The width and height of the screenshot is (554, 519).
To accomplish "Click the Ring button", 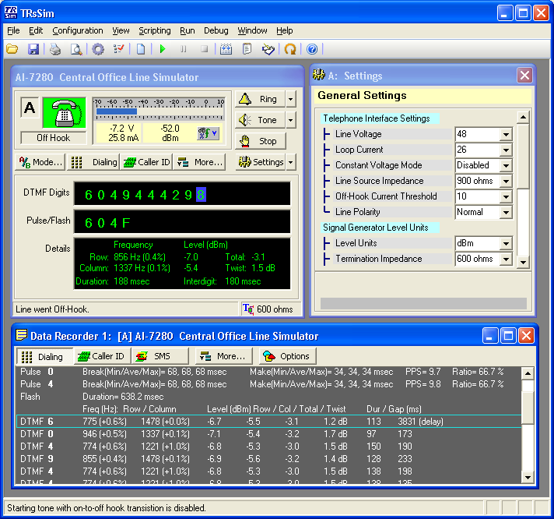I will coord(260,99).
